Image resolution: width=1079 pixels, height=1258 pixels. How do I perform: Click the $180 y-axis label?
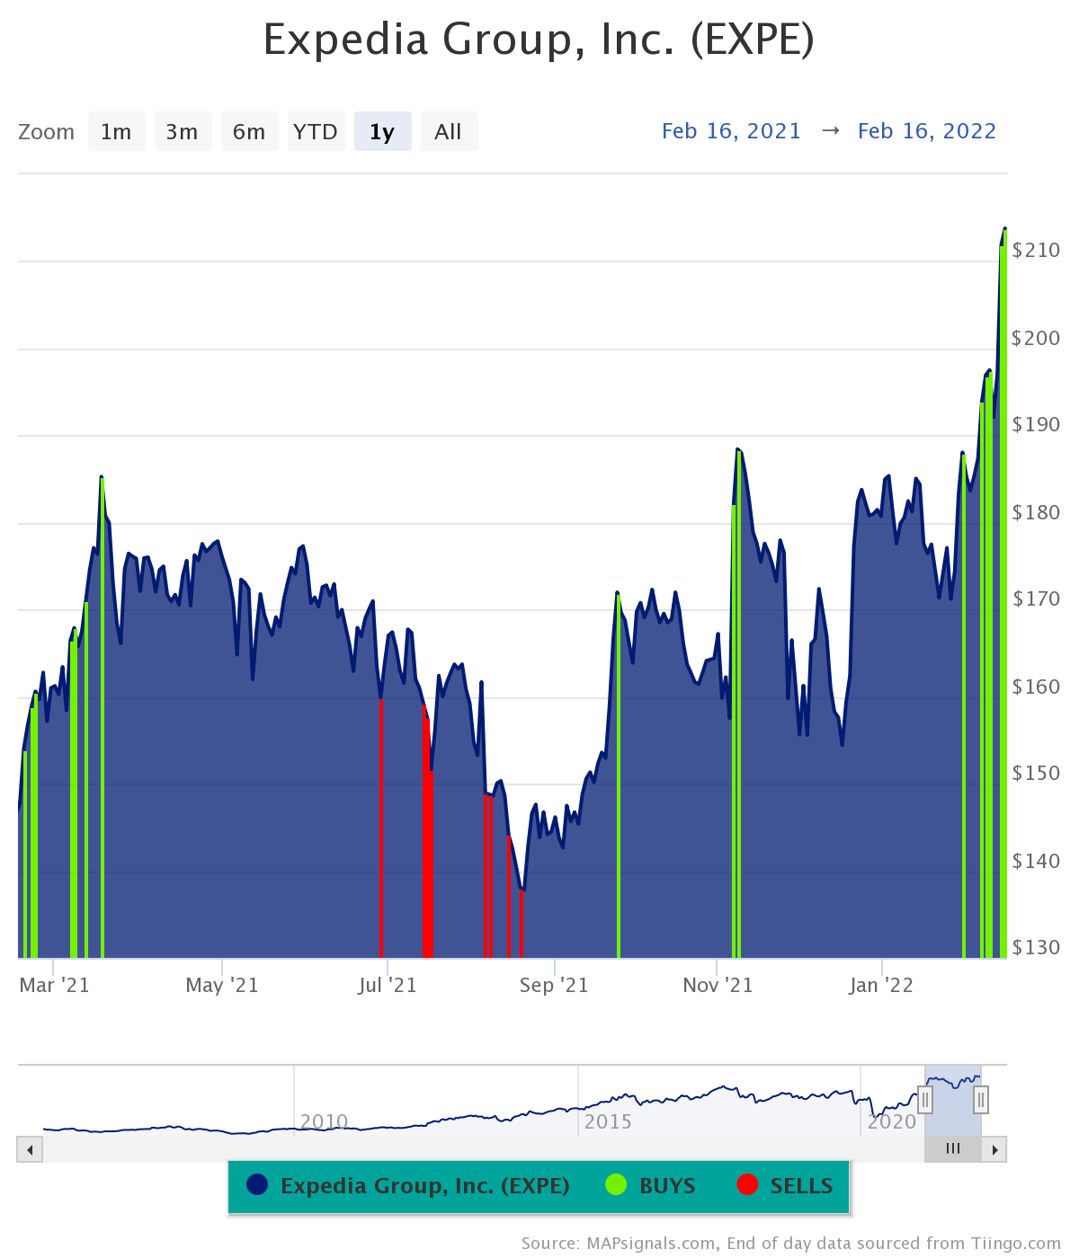pos(1036,512)
